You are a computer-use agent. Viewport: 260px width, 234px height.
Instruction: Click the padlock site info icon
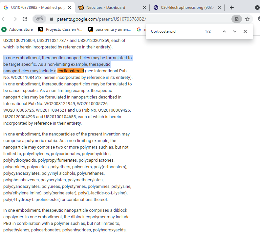[52, 19]
